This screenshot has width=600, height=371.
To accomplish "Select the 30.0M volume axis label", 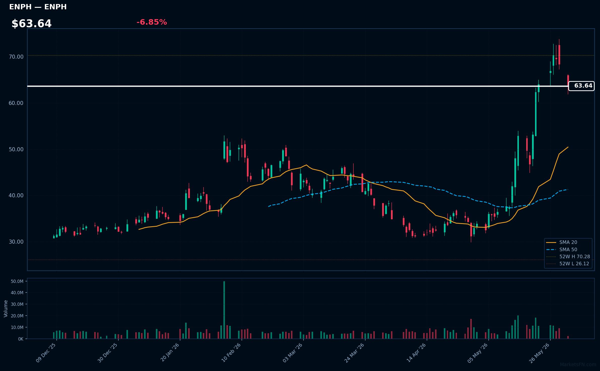I will [17, 304].
